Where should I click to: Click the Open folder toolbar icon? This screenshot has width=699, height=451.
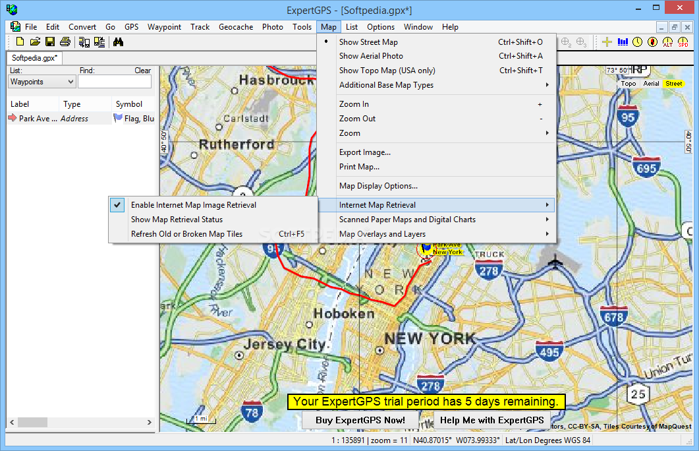[35, 42]
